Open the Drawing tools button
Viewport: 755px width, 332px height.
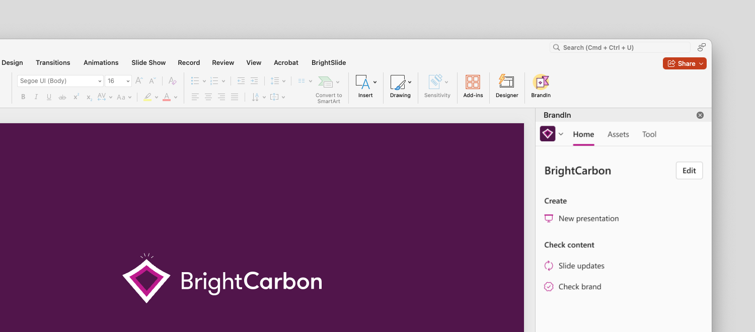(x=401, y=86)
